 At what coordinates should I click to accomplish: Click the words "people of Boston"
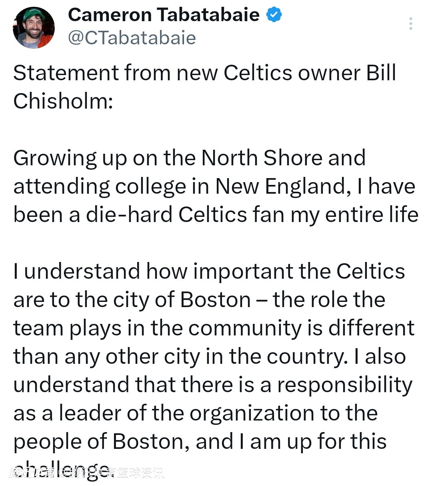pos(101,441)
